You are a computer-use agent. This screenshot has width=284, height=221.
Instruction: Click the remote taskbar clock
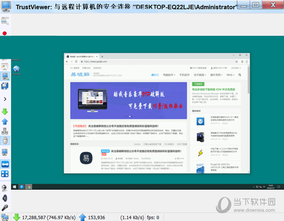(x=271, y=187)
